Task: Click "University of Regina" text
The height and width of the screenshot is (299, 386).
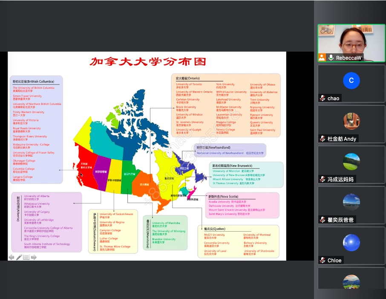Action: coord(112,222)
